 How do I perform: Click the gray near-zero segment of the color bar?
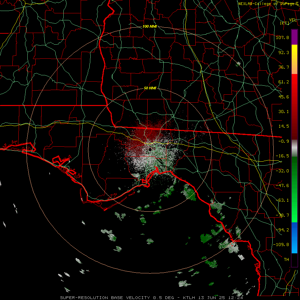(x=294, y=148)
